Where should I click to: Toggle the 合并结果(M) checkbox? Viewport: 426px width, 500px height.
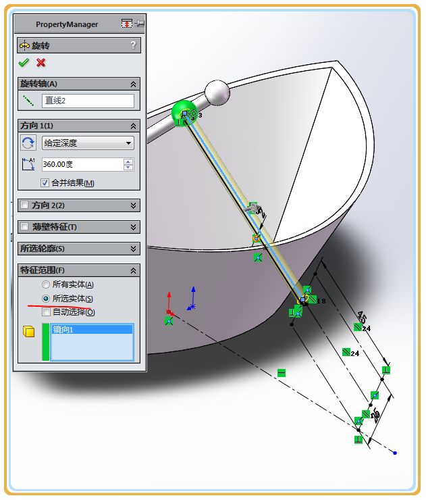point(45,182)
